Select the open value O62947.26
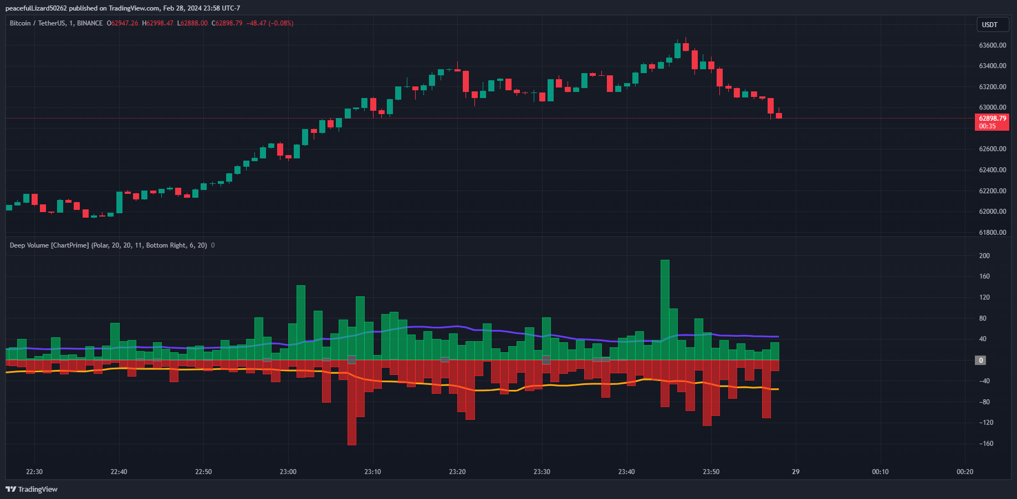1017x499 pixels. point(122,23)
